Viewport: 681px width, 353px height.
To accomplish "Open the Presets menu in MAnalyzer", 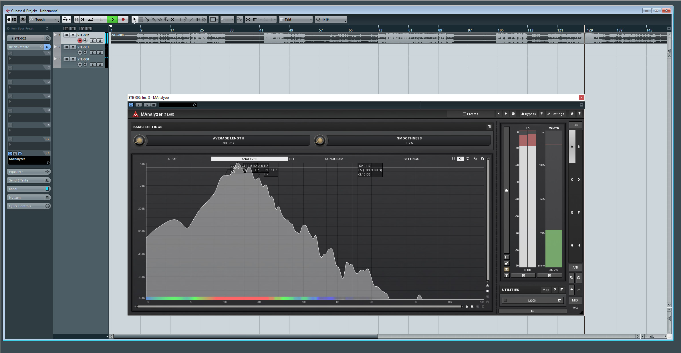I will [x=470, y=114].
